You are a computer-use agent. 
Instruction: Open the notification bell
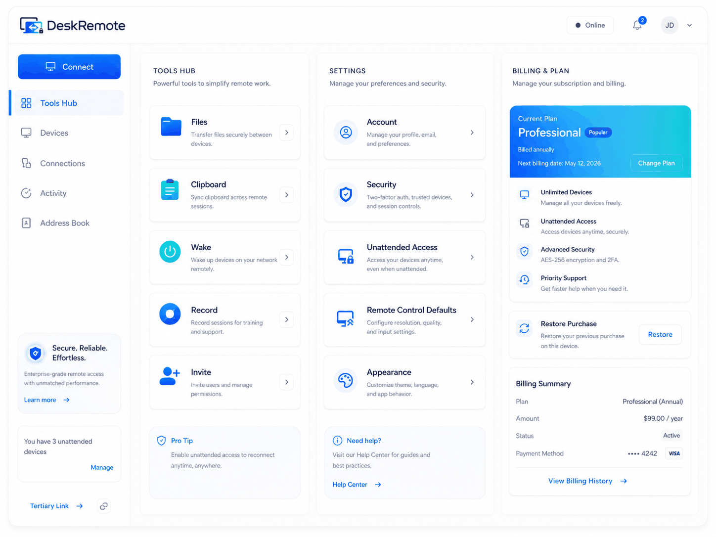coord(637,25)
